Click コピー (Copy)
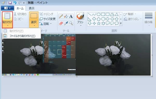Screen dimensions: 156x99 [19, 19]
